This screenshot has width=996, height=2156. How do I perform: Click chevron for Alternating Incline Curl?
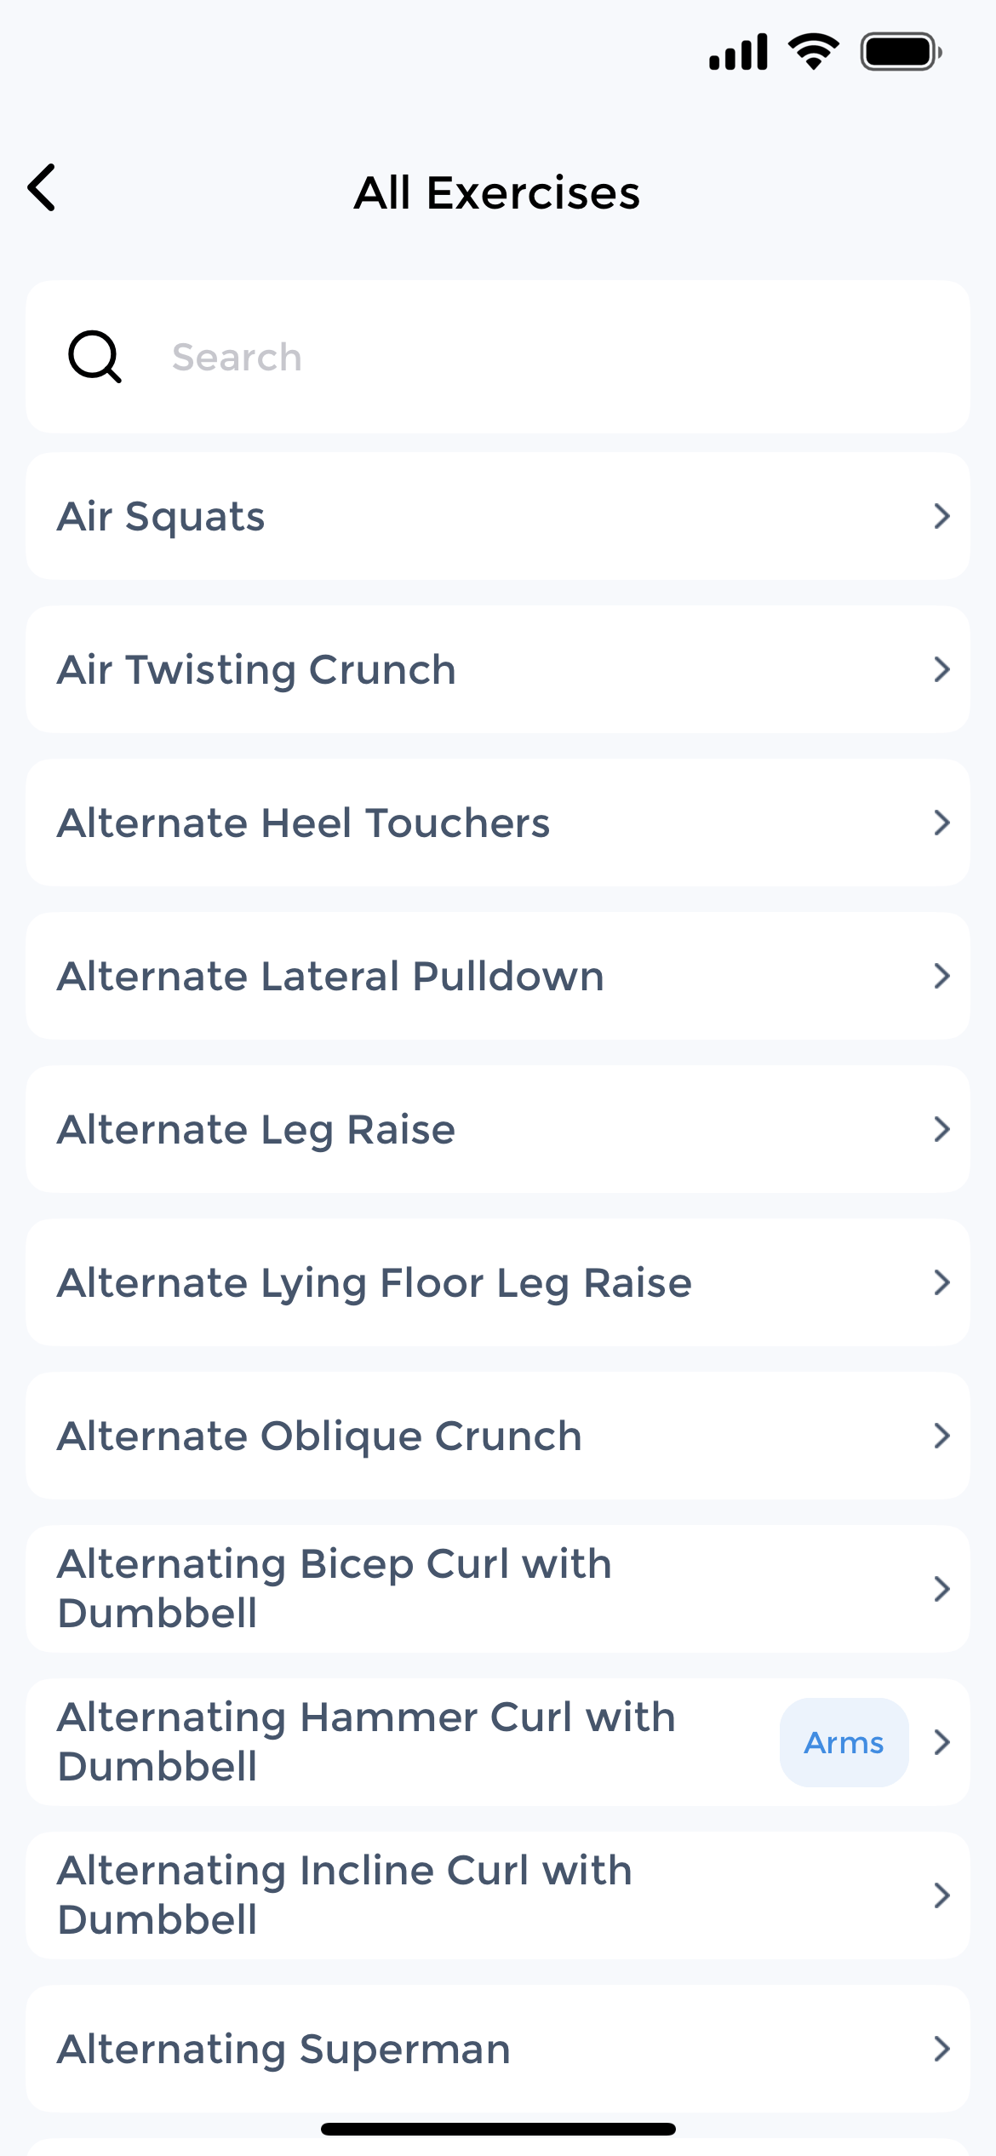click(x=941, y=1895)
